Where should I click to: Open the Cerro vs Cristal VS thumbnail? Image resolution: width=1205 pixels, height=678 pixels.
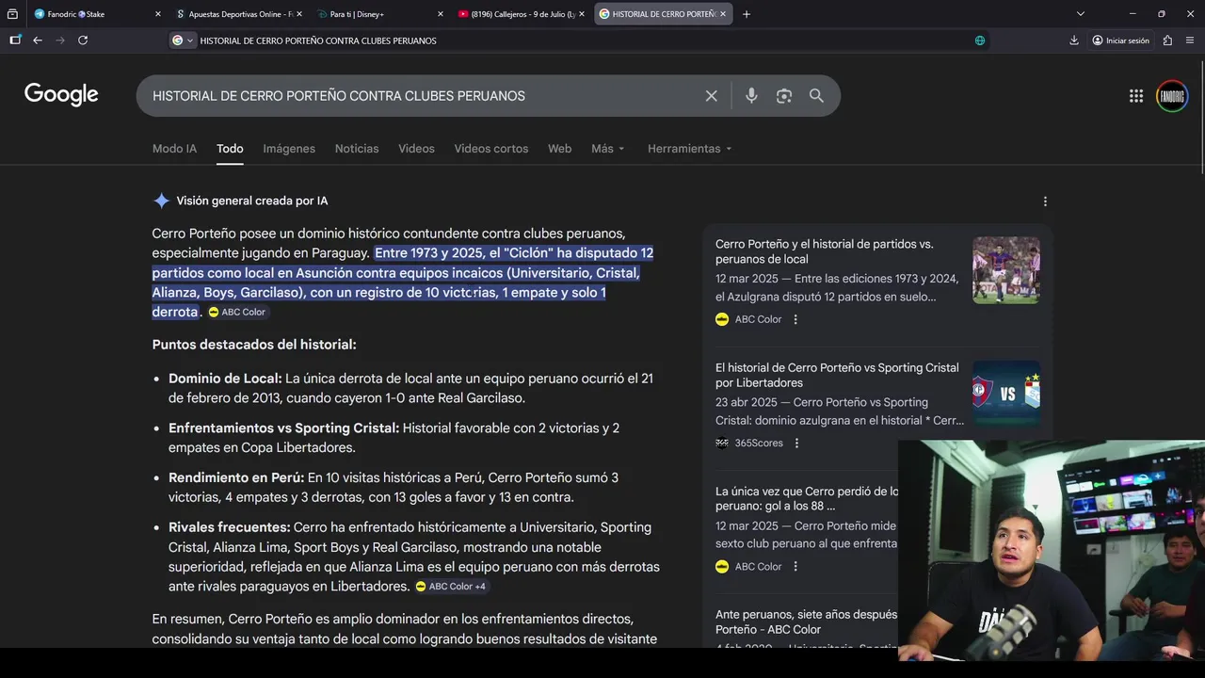click(1006, 394)
